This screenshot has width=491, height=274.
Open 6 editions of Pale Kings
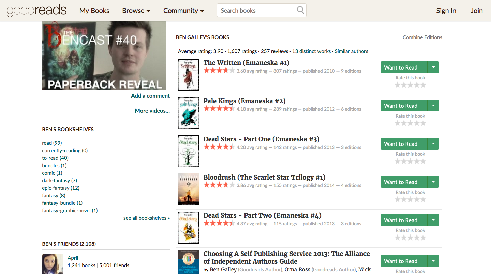point(351,109)
